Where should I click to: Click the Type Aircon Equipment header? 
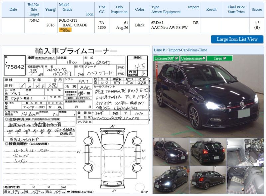[x=175, y=10]
